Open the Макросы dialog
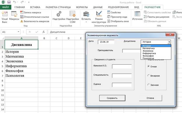 click(x=14, y=16)
